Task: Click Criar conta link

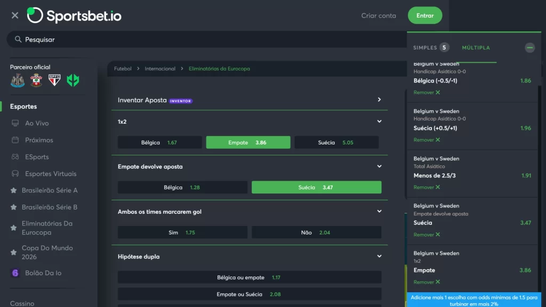Action: click(x=379, y=15)
